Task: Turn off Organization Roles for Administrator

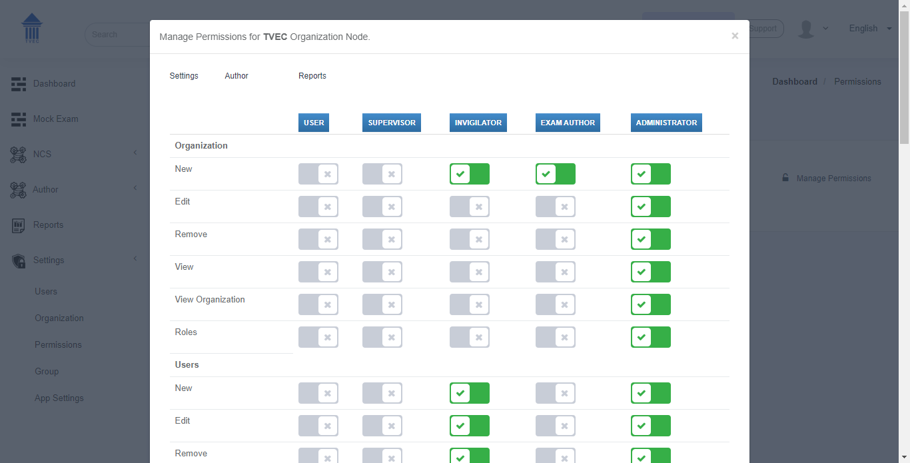Action: (651, 337)
